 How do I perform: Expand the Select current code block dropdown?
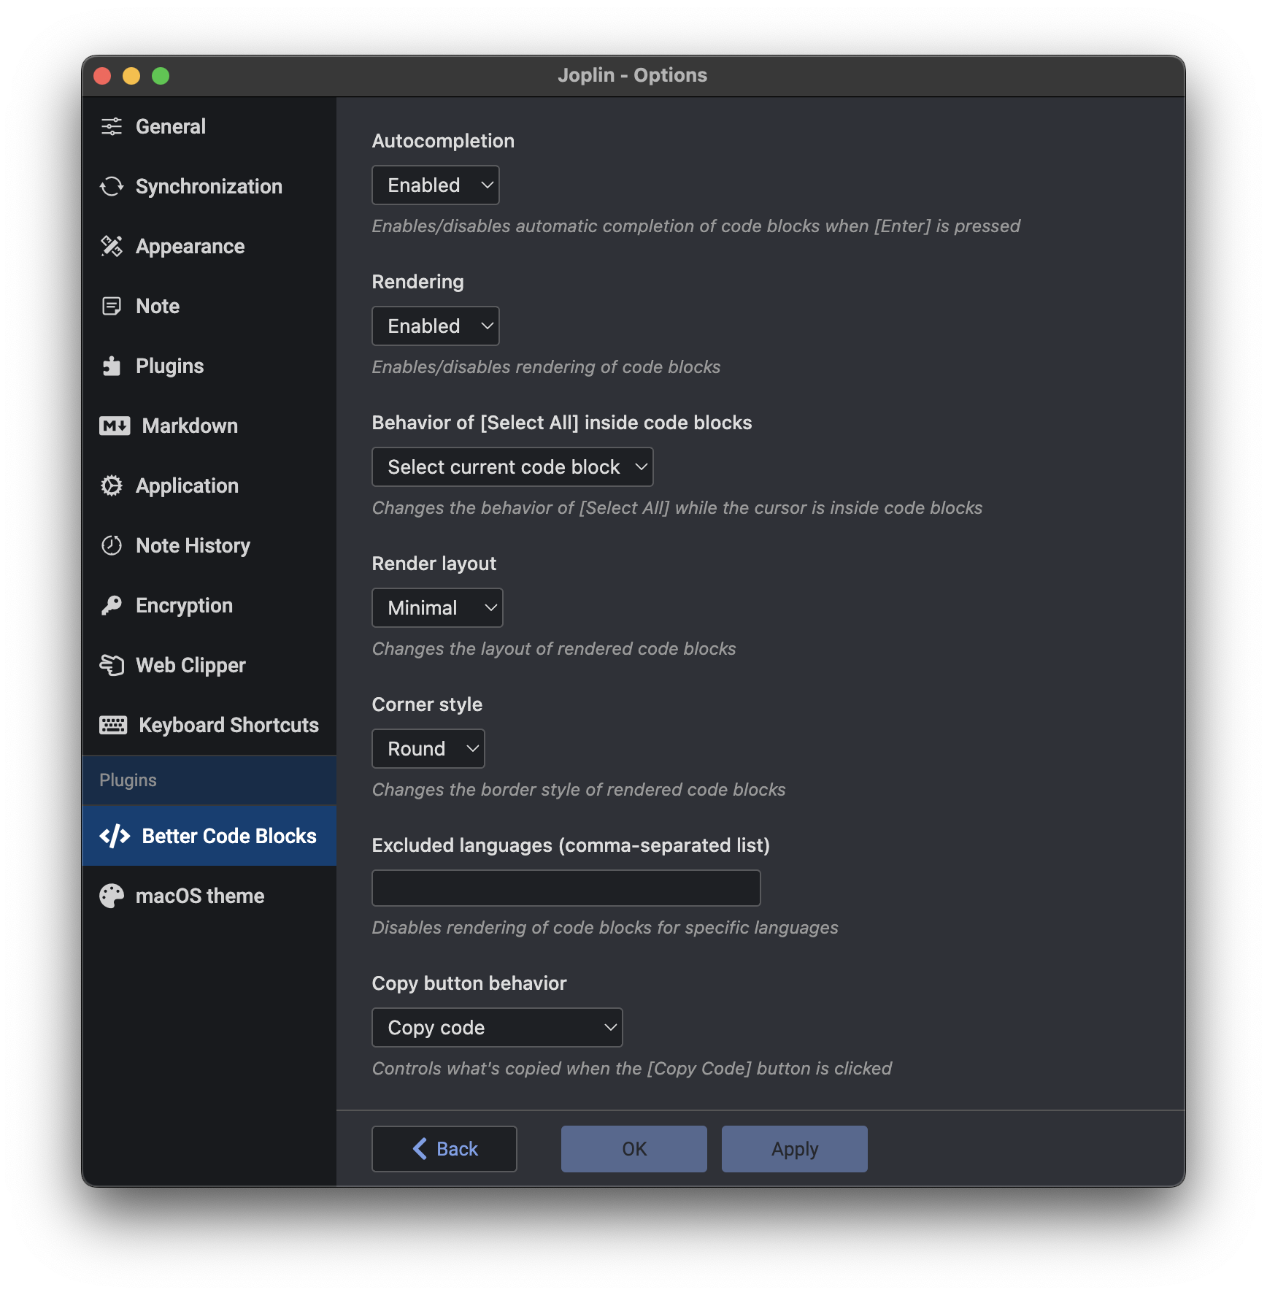512,466
